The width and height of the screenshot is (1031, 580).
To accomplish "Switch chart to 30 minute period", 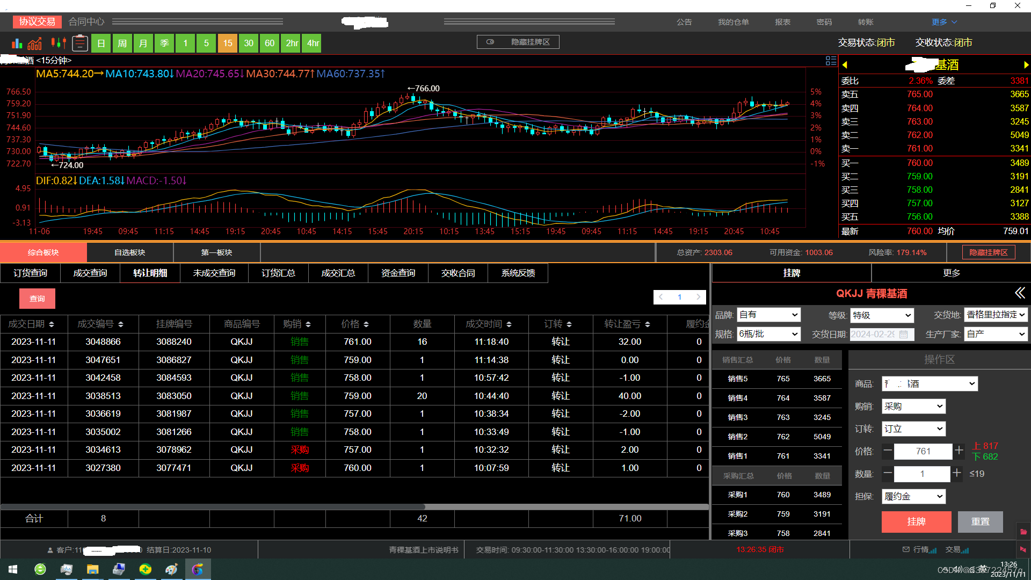I will tap(249, 43).
